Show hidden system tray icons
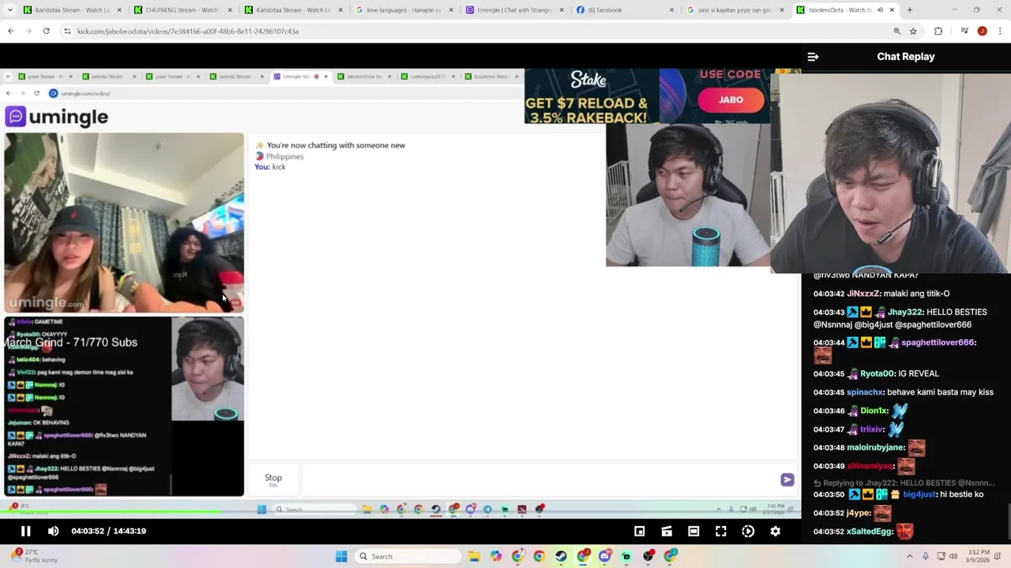Image resolution: width=1011 pixels, height=568 pixels. (x=909, y=556)
